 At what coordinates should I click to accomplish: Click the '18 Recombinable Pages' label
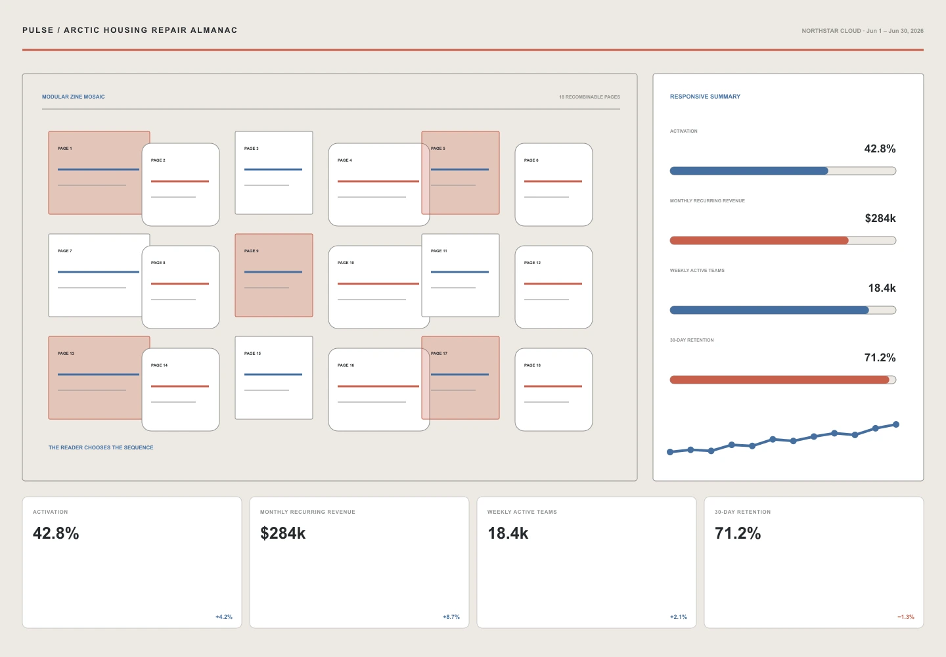click(589, 97)
